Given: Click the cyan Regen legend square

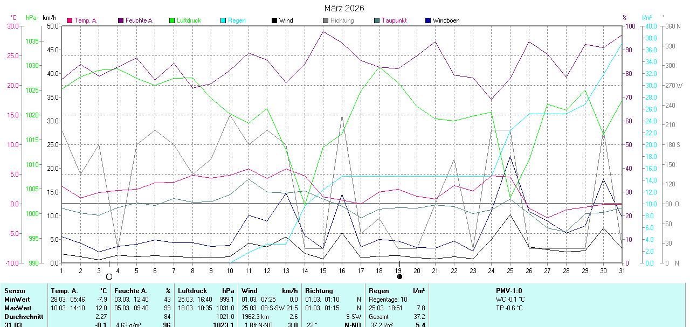Looking at the screenshot, I should 223,20.
